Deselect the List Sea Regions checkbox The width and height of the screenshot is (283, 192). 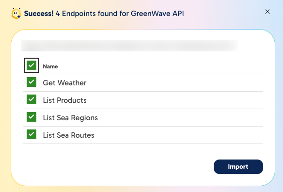coord(31,117)
